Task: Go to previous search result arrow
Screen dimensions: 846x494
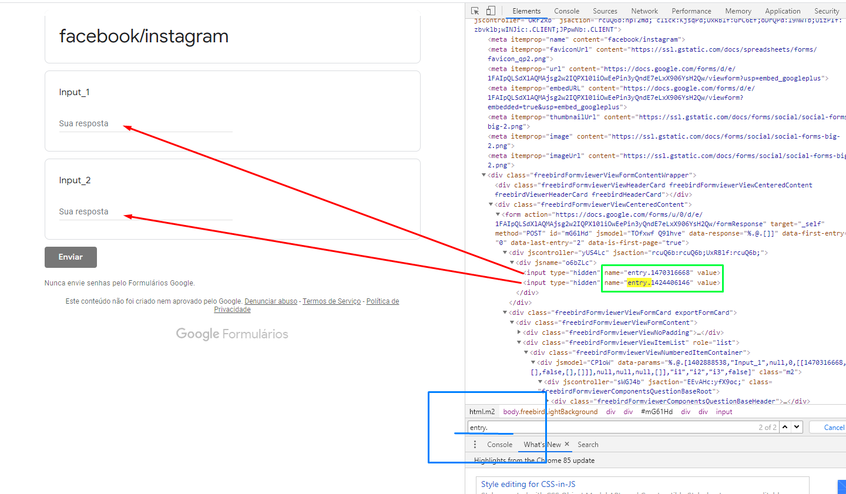Action: click(x=784, y=427)
